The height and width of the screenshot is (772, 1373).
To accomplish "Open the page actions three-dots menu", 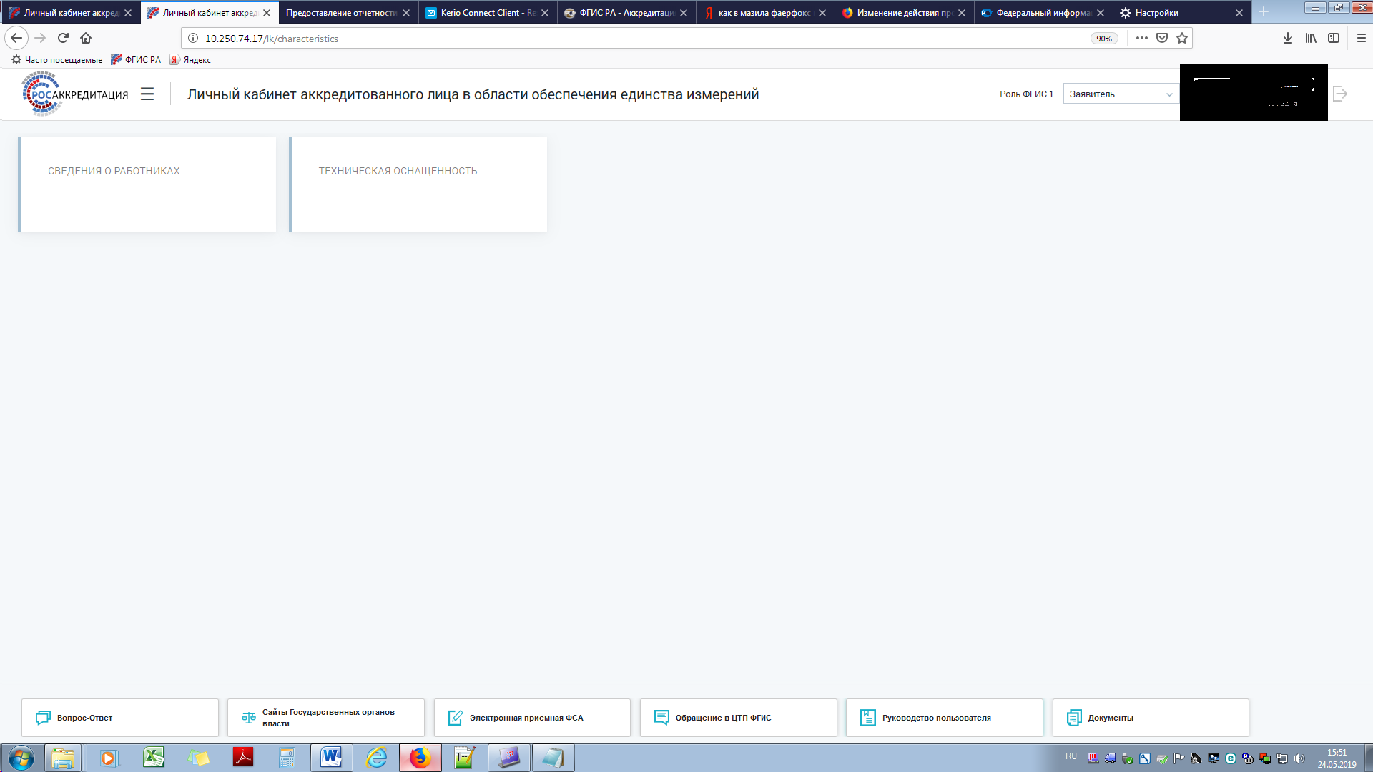I will pyautogui.click(x=1142, y=38).
